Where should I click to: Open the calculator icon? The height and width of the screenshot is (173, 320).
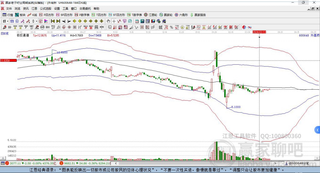click(142, 21)
